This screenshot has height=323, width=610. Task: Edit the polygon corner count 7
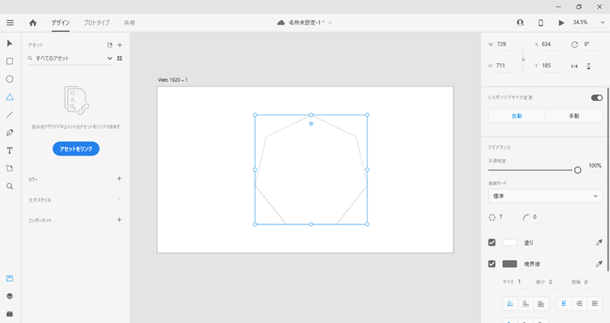point(506,217)
